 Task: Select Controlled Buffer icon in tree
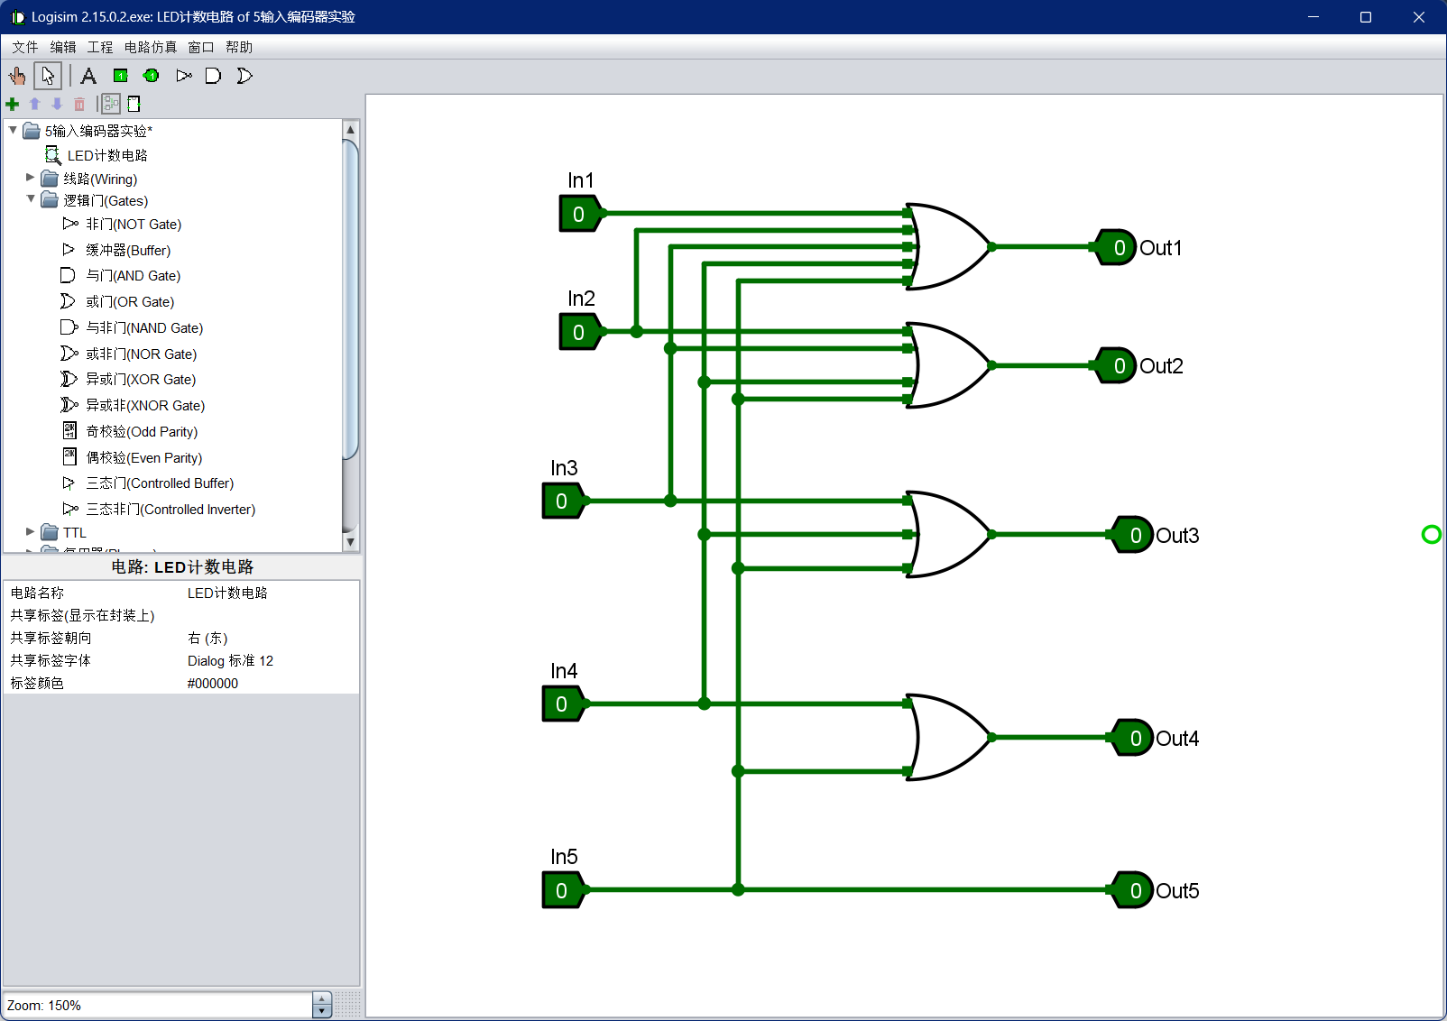[x=69, y=483]
